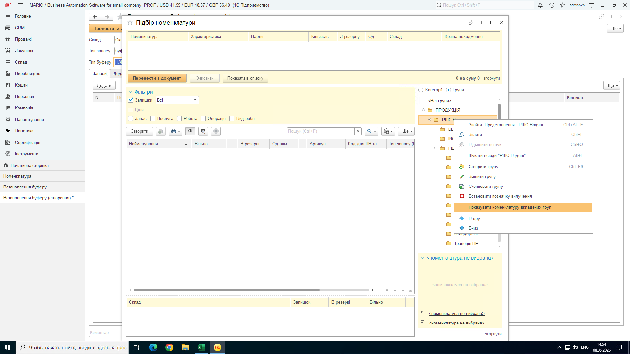630x354 pixels.
Task: Click Показати в списку button
Action: click(x=245, y=78)
